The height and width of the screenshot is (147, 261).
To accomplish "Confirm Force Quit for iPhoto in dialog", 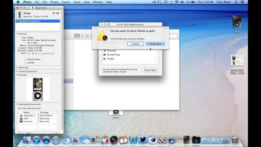I will (155, 44).
